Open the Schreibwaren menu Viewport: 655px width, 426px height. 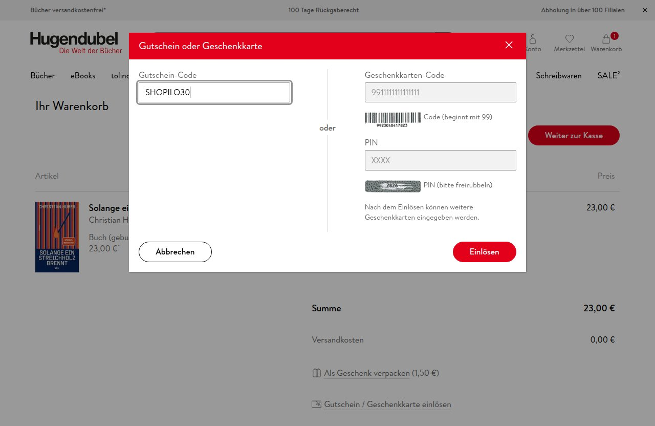(x=559, y=76)
